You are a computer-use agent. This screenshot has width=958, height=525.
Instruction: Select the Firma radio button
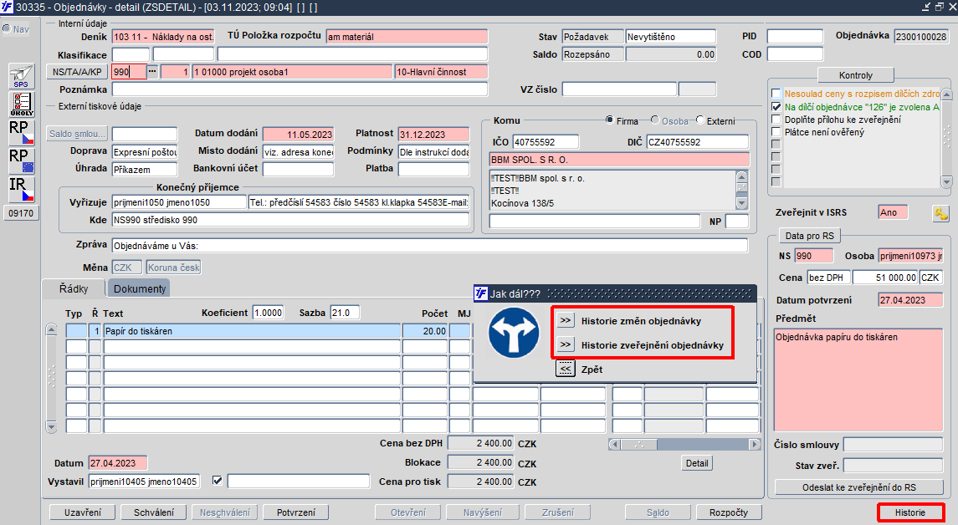pos(609,120)
